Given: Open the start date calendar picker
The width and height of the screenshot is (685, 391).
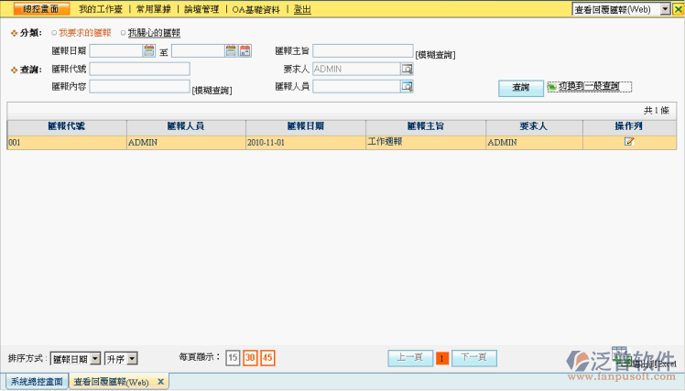Looking at the screenshot, I should click(x=149, y=51).
